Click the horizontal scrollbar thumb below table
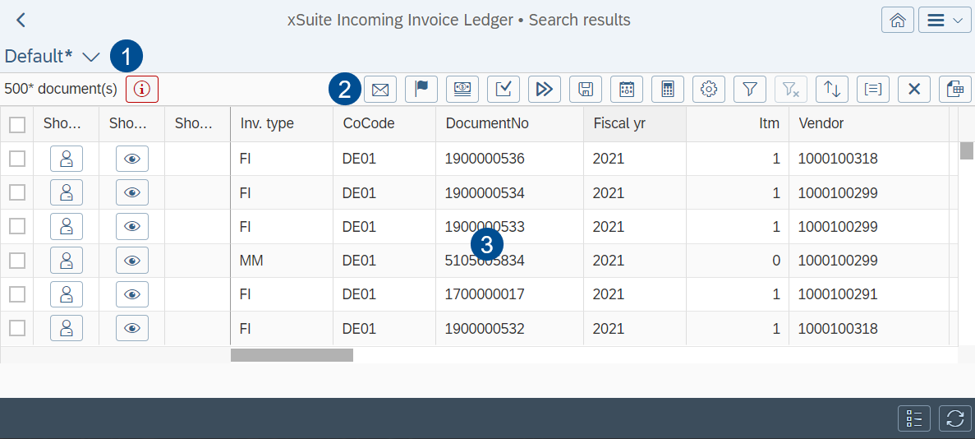 pos(292,355)
